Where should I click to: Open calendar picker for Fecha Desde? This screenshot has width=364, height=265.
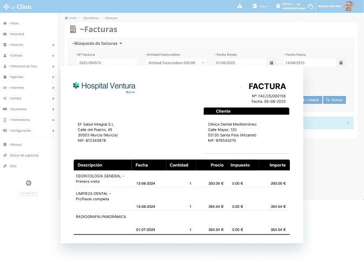[272, 63]
